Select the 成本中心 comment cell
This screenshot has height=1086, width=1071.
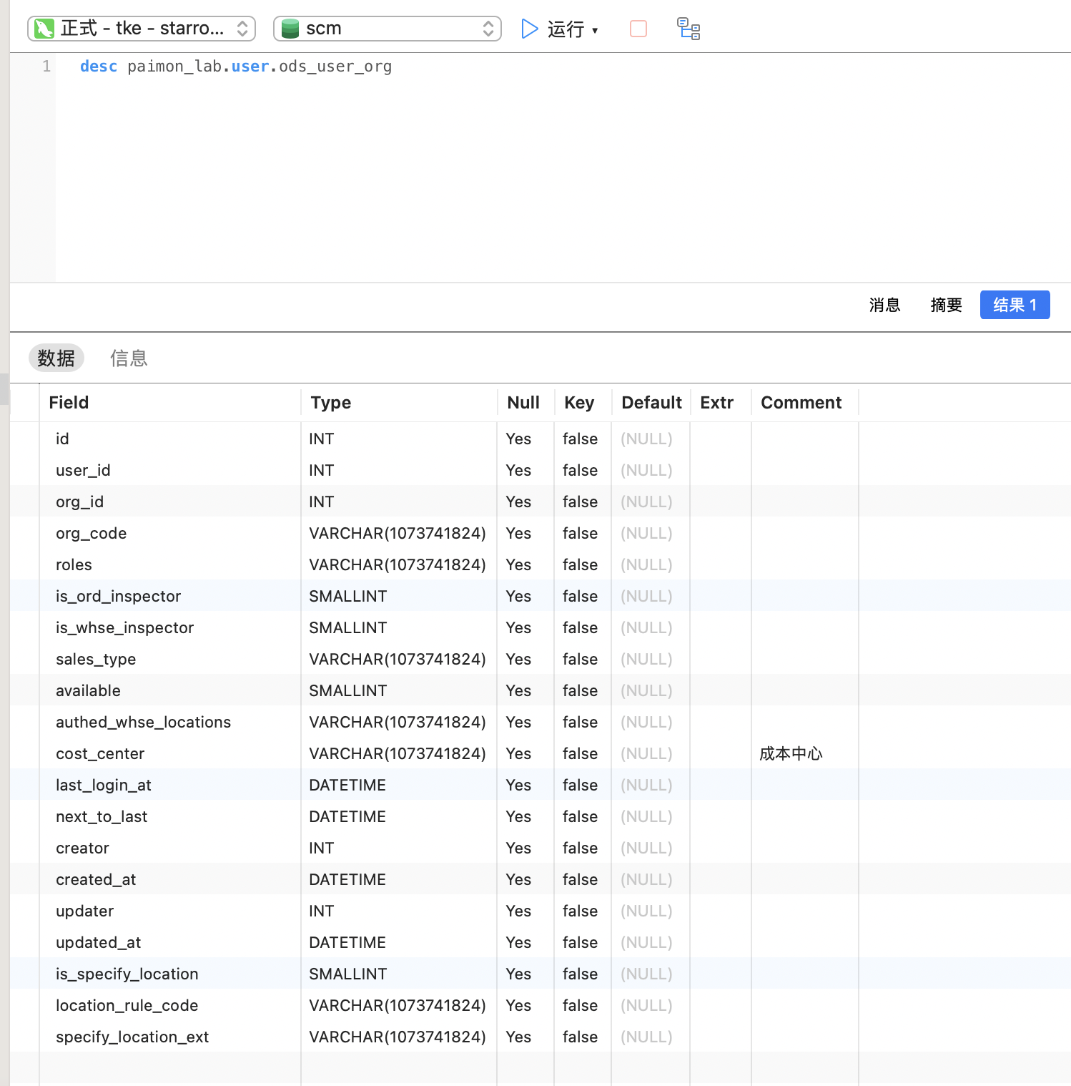[791, 753]
